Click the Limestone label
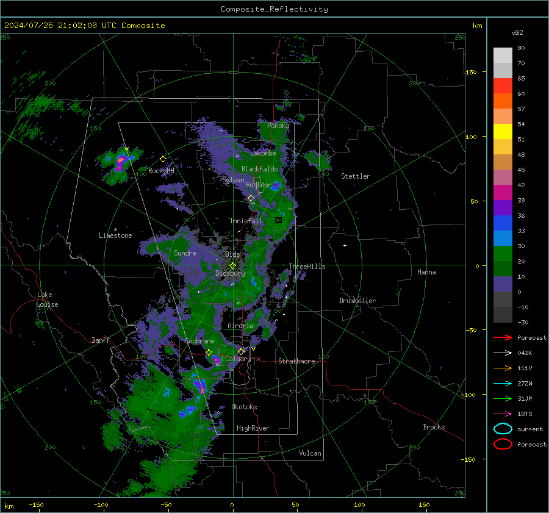Viewport: 549px width, 513px height. click(115, 235)
